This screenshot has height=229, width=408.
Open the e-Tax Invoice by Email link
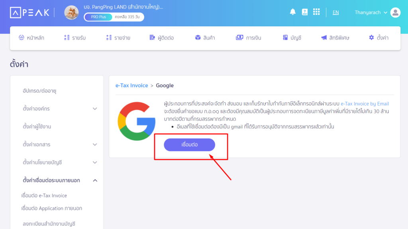[x=365, y=104]
